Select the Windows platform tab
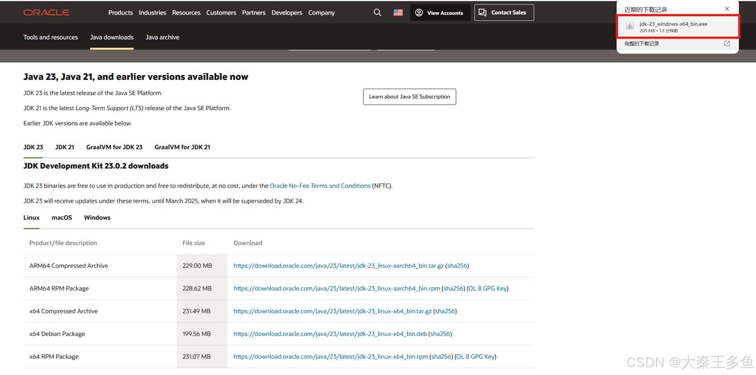The width and height of the screenshot is (756, 375). click(x=97, y=218)
